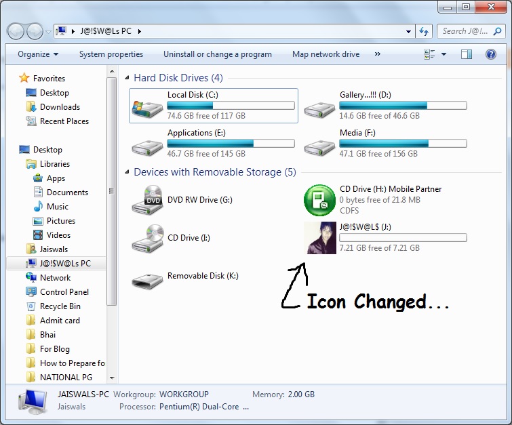Screen dimensions: 512x425
Task: Click System properties in toolbar
Action: coord(111,54)
